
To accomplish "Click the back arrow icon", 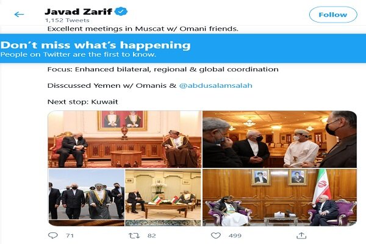I will pyautogui.click(x=19, y=15).
